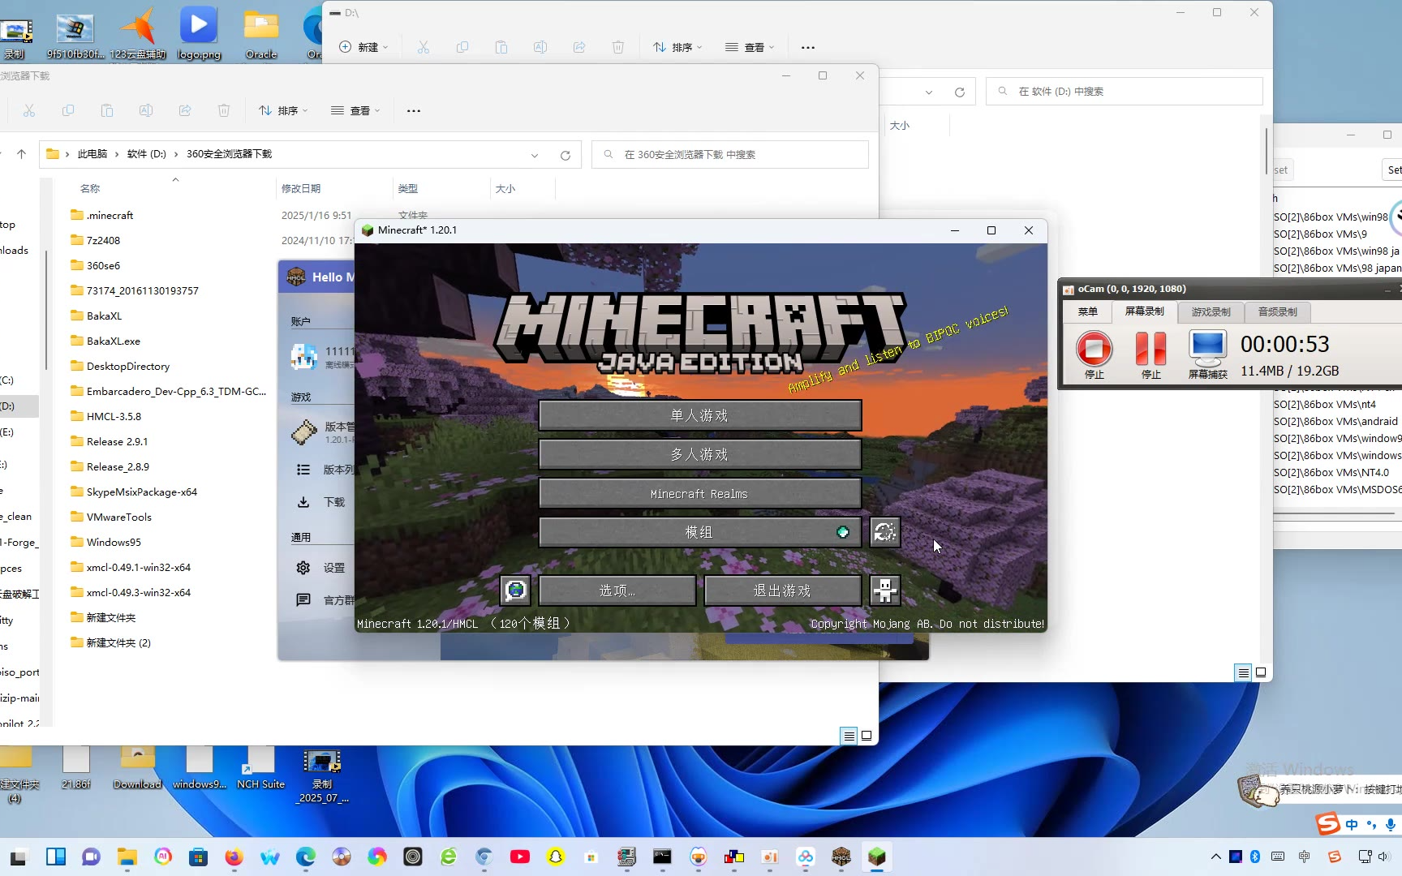Screen dimensions: 1402x876
Task: Click the HMCL account avatar icon
Action: pos(304,356)
